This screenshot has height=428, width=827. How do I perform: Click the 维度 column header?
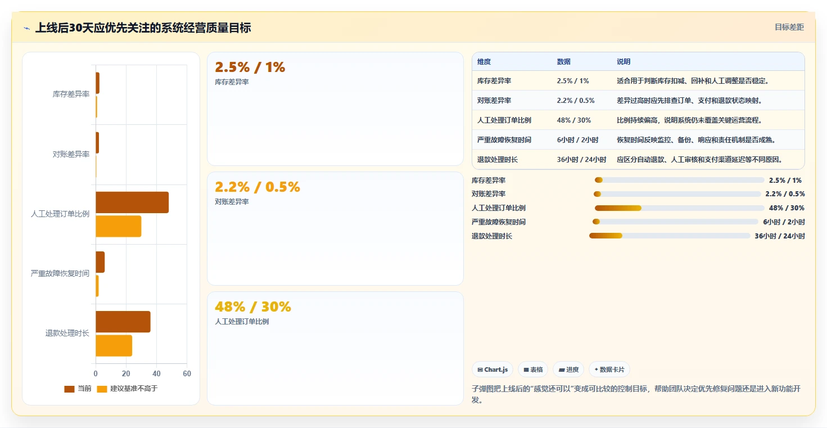pyautogui.click(x=484, y=61)
